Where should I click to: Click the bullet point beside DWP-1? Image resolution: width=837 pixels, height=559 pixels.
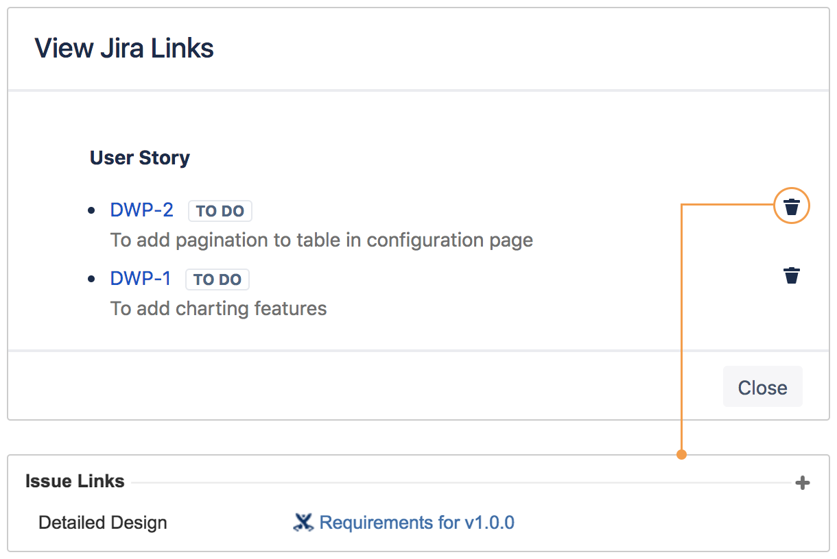tap(92, 279)
